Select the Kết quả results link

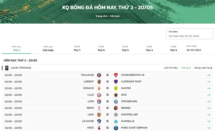pos(186,68)
